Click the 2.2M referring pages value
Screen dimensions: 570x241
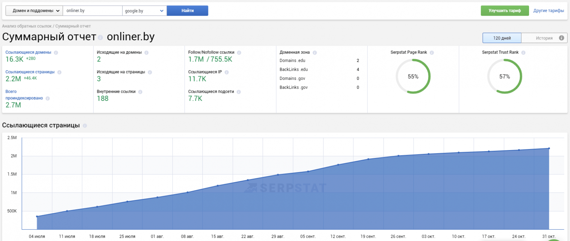(x=13, y=79)
